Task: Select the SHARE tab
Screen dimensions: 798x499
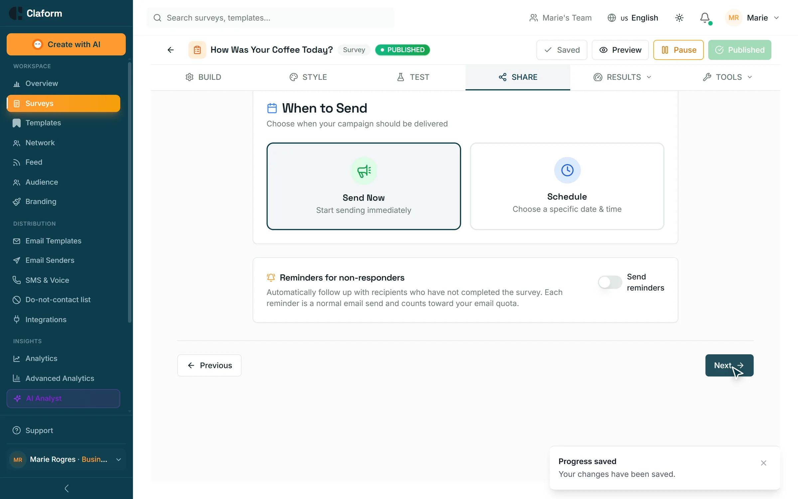Action: coord(518,77)
